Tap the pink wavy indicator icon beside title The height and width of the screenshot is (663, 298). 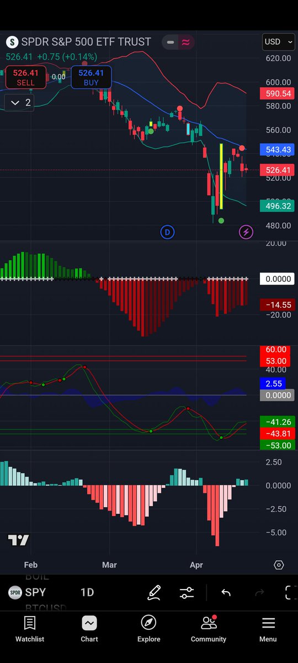pyautogui.click(x=186, y=42)
